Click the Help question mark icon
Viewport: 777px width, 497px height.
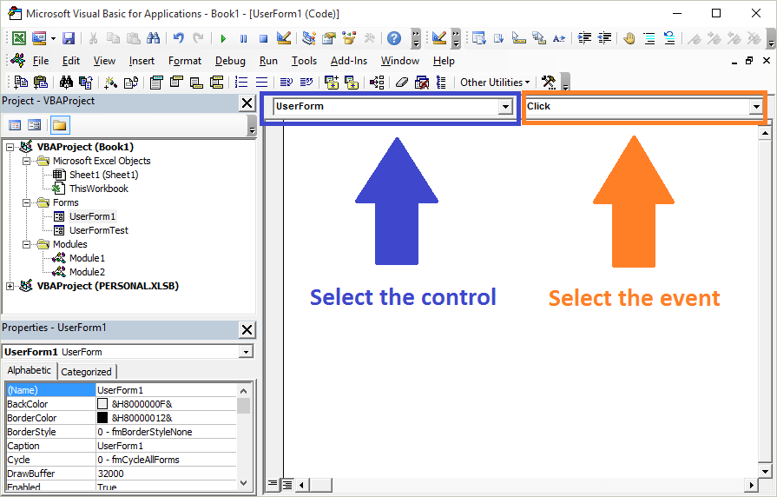tap(394, 38)
